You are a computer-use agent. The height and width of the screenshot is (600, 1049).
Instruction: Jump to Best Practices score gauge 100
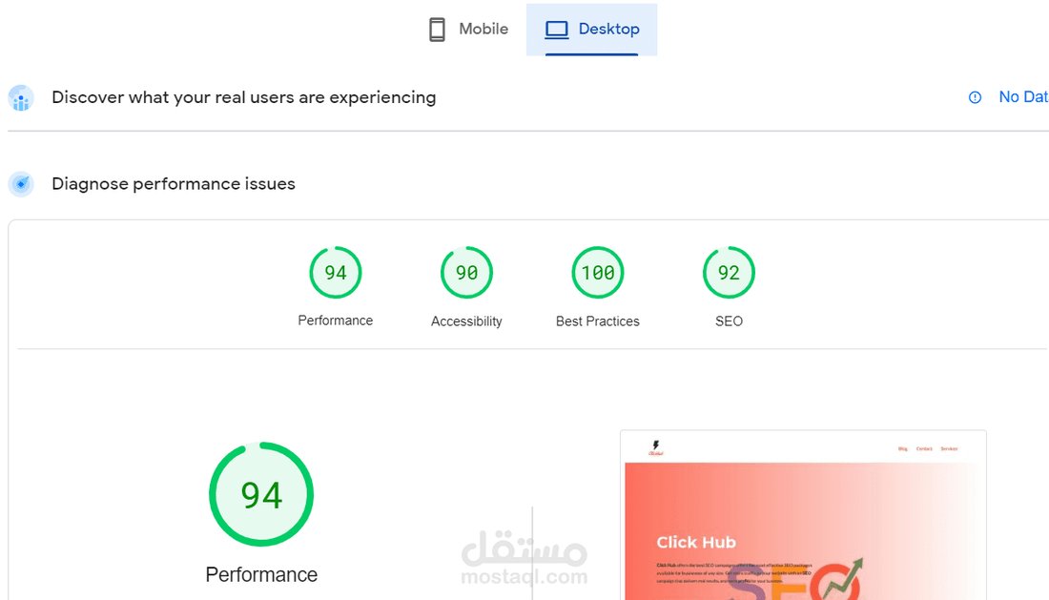597,272
